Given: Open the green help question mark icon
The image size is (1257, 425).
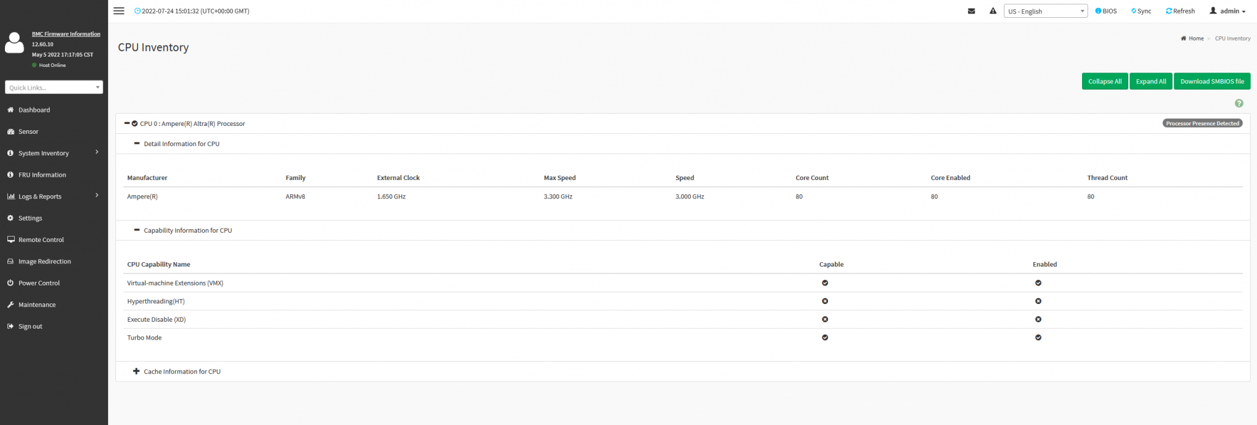Looking at the screenshot, I should (x=1239, y=103).
